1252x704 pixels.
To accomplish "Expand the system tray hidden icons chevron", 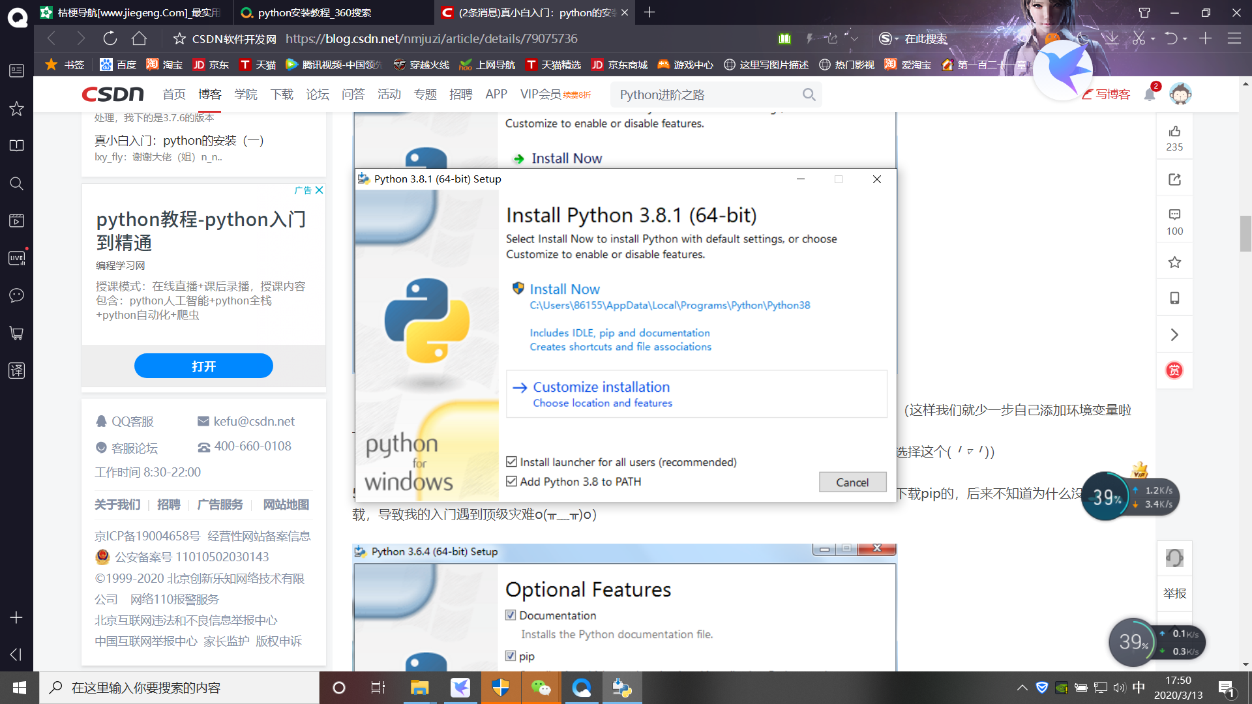I will tap(1022, 688).
